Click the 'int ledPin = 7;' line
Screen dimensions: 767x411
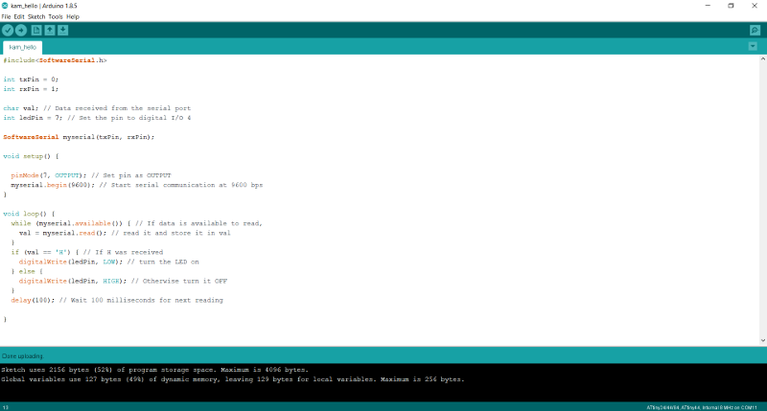[x=97, y=118]
